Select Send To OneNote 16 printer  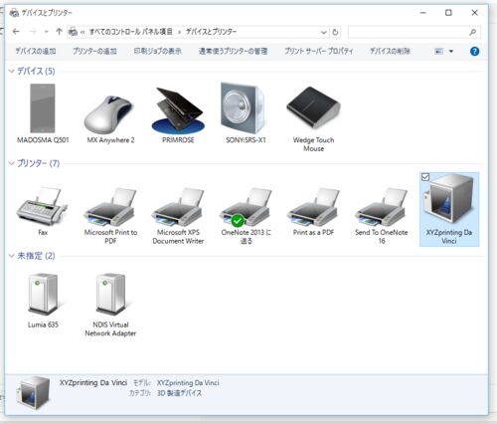(x=381, y=216)
